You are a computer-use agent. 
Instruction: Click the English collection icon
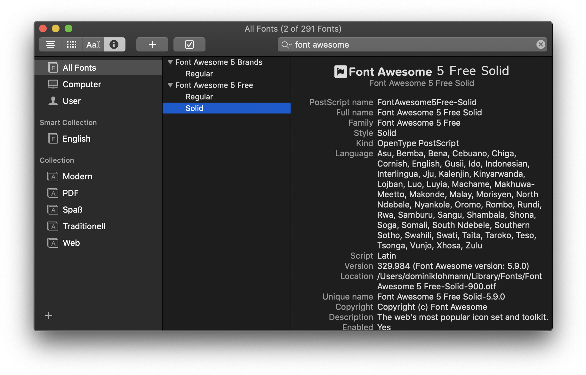[x=53, y=138]
